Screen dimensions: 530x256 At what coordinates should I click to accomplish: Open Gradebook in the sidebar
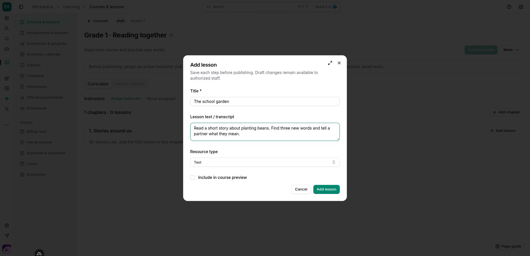(36, 108)
